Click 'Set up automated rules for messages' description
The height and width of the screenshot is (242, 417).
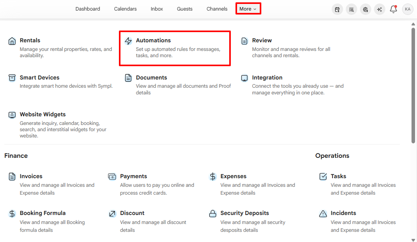[178, 52]
